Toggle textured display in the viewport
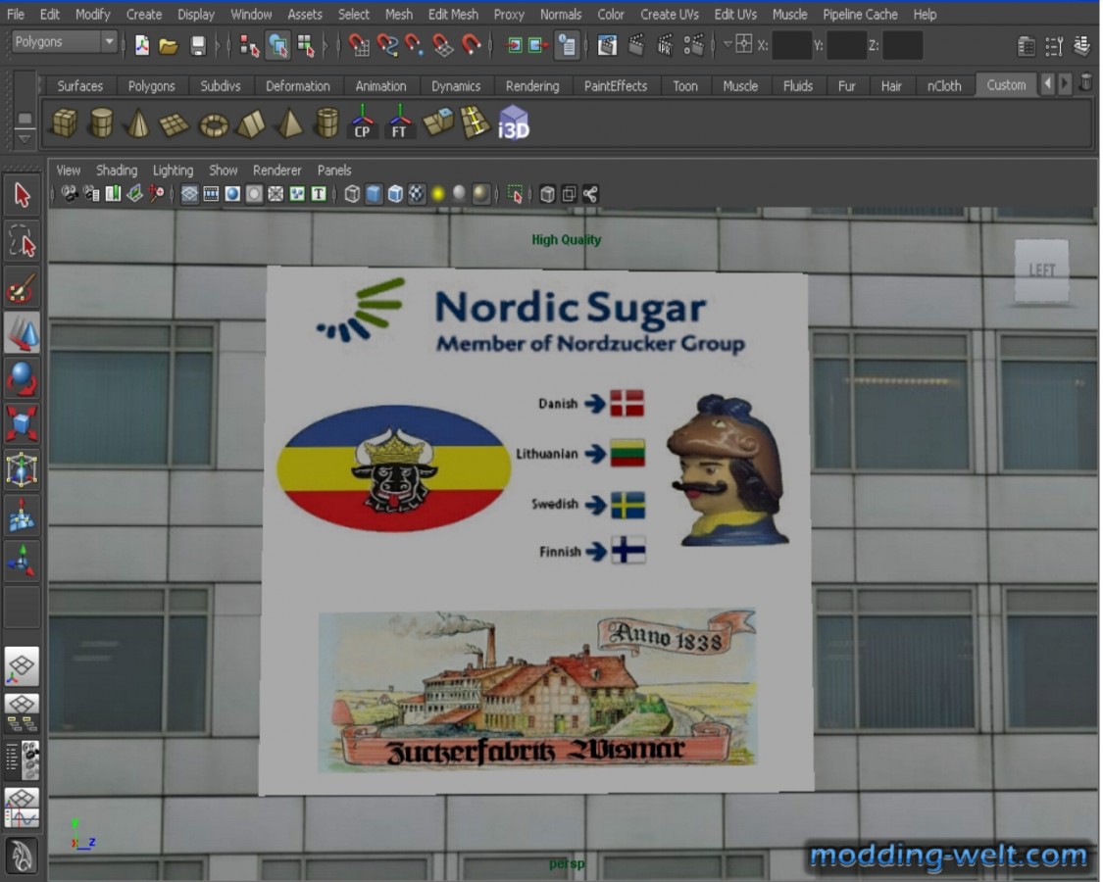Screen dimensions: 1103x882 tap(417, 194)
